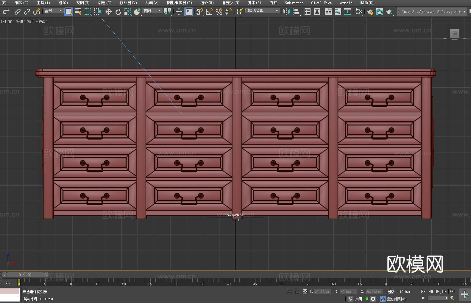Click the [+] viewport menu label
This screenshot has height=303, width=471.
(x=4, y=21)
